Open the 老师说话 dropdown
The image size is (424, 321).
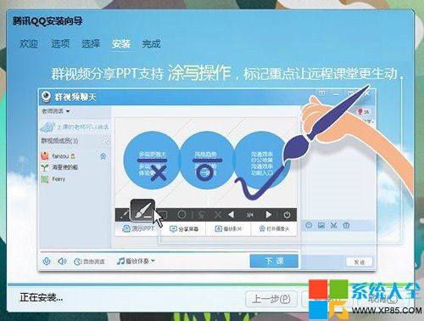click(x=56, y=111)
